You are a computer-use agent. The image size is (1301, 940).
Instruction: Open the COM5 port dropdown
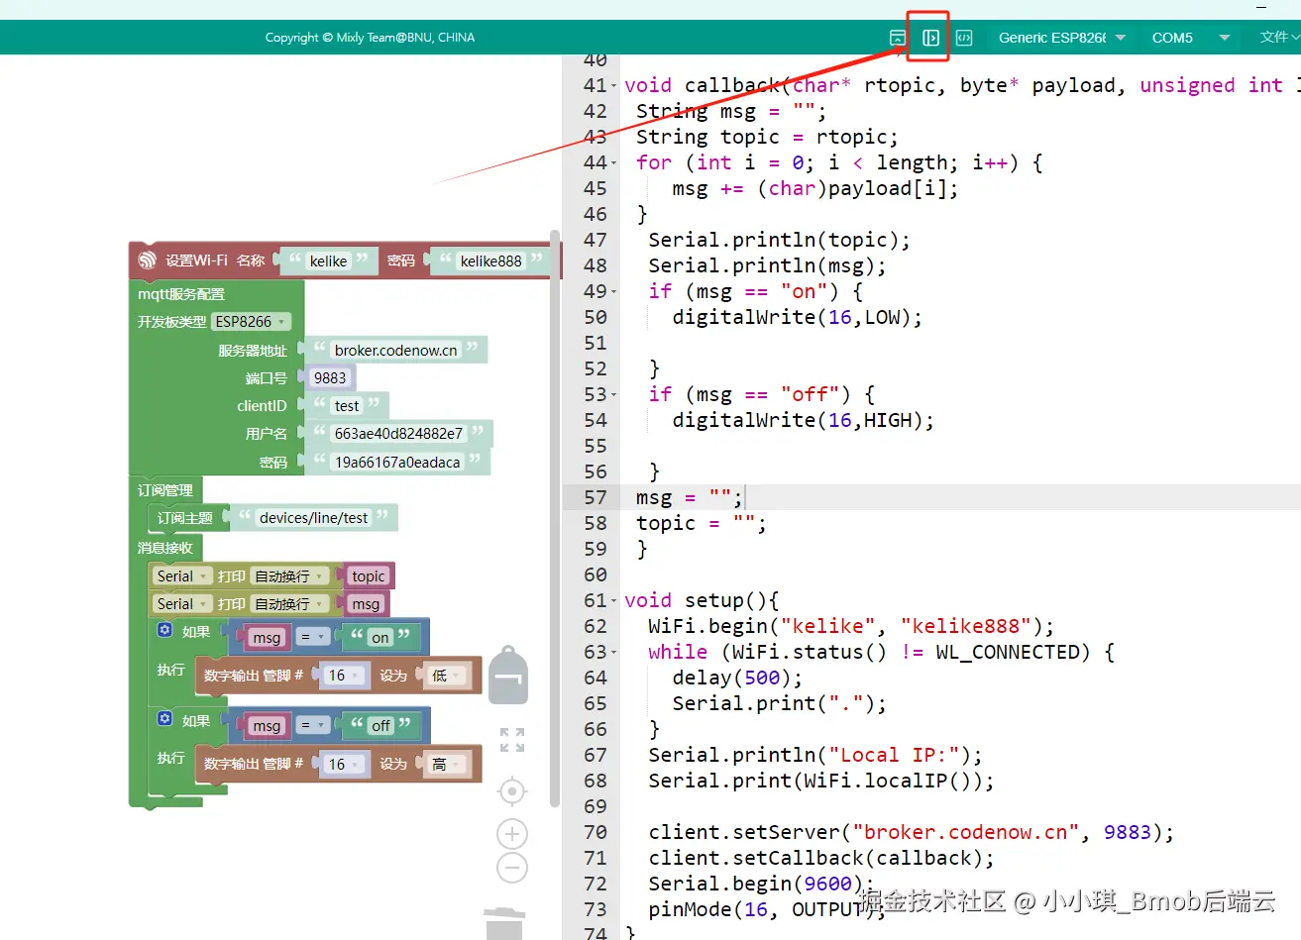coord(1189,38)
